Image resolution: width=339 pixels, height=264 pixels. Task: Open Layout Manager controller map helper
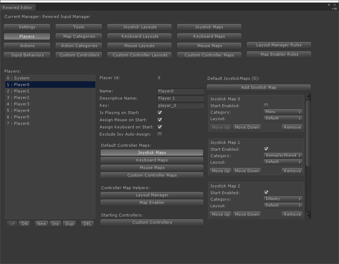(152, 195)
